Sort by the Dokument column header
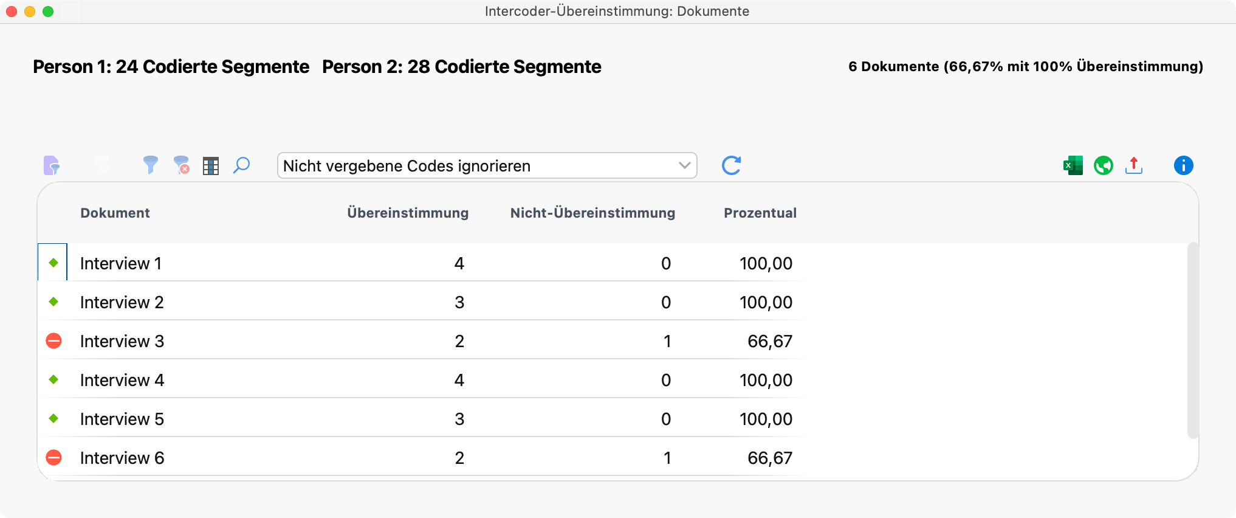The width and height of the screenshot is (1236, 518). click(115, 213)
